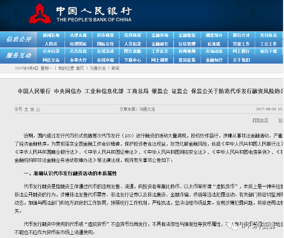Open the 征信管理 section
The image size is (284, 238).
point(187,44)
